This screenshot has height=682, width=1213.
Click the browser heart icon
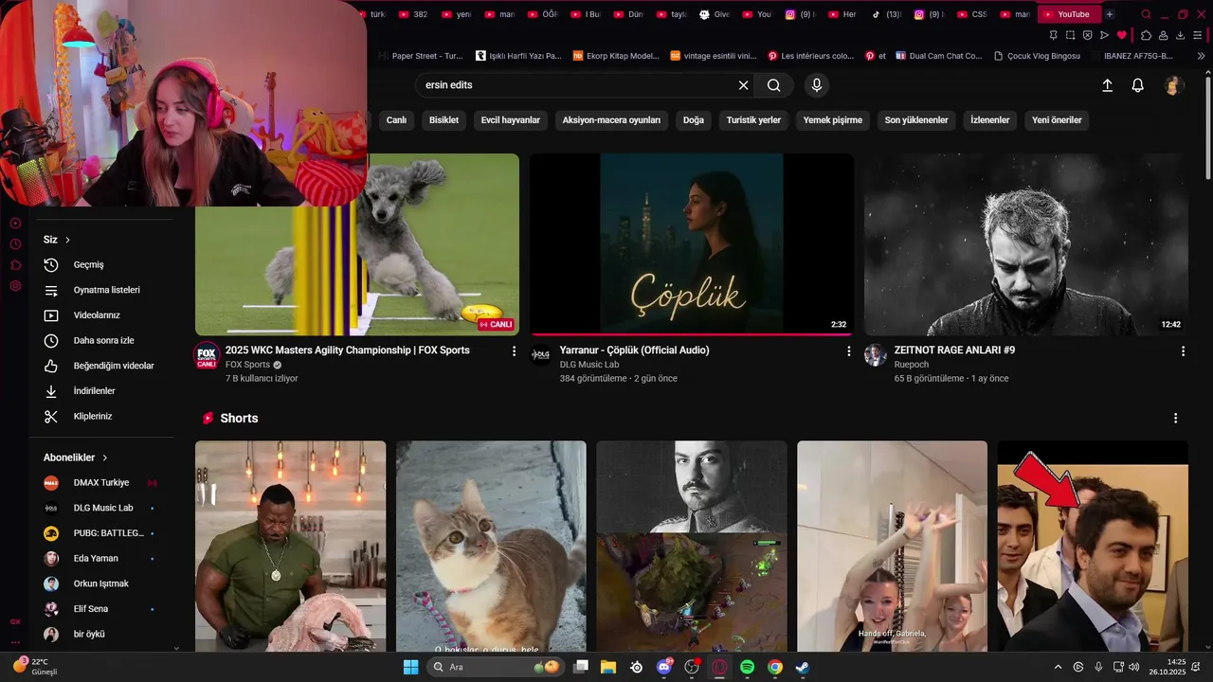(x=1122, y=35)
